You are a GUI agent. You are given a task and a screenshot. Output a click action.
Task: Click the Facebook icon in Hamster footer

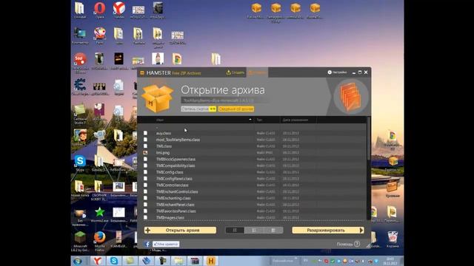147,245
